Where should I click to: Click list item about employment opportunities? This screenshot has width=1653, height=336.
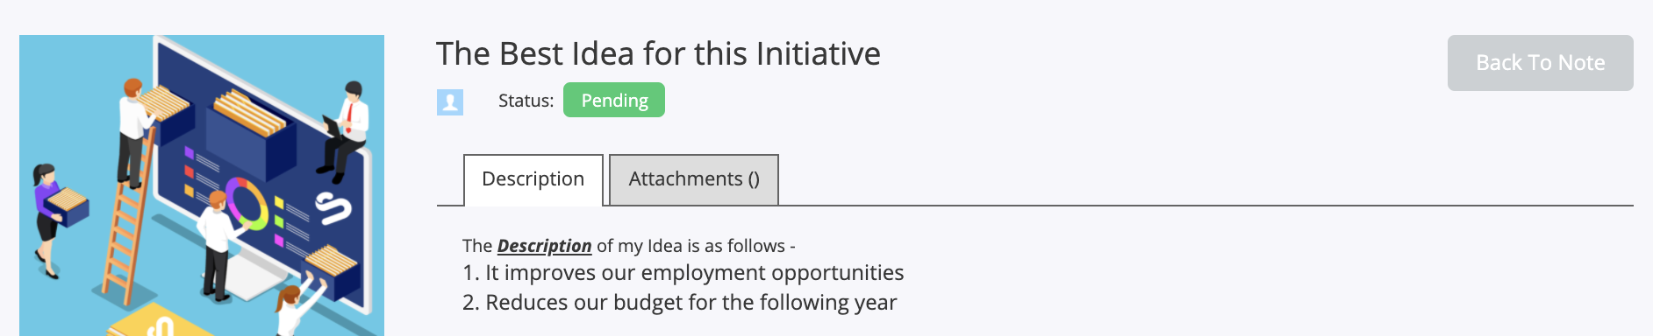pyautogui.click(x=683, y=273)
